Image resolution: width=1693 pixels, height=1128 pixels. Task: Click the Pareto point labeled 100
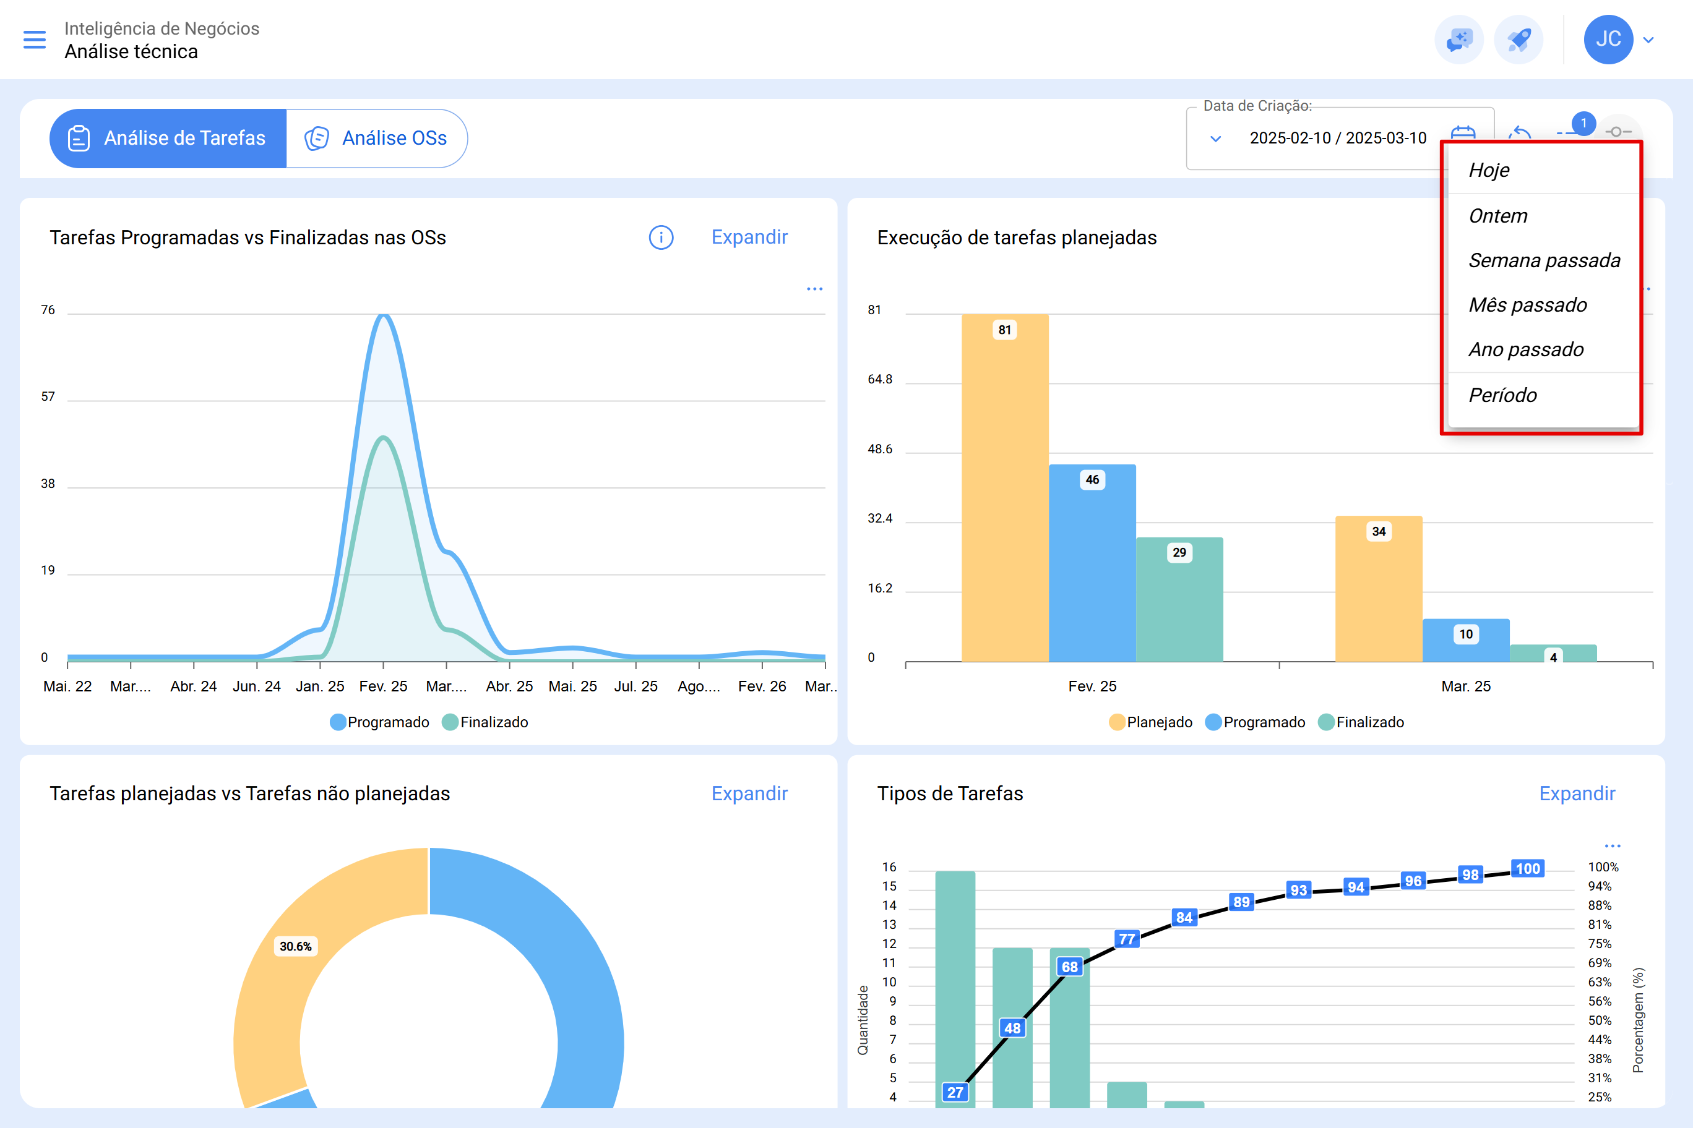pos(1527,868)
